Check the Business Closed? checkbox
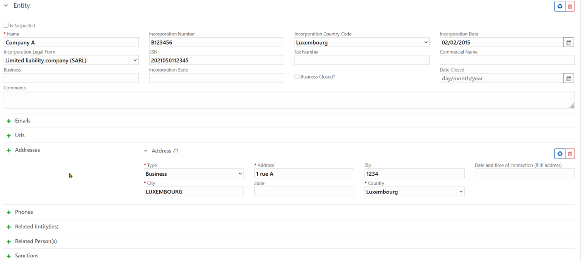Viewport: 582px width, 261px height. point(297,77)
